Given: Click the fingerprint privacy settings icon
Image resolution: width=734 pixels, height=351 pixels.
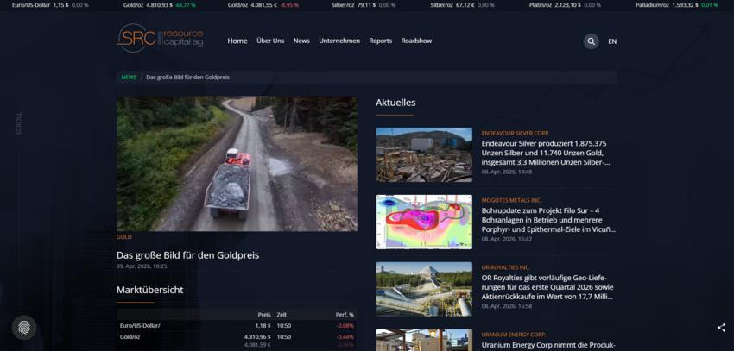Looking at the screenshot, I should [x=24, y=328].
